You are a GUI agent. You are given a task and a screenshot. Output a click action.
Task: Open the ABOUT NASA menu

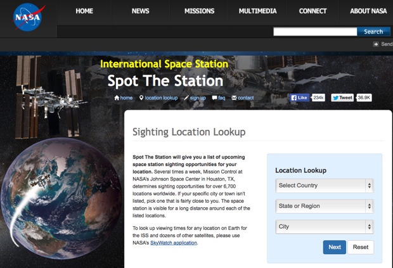coord(368,11)
